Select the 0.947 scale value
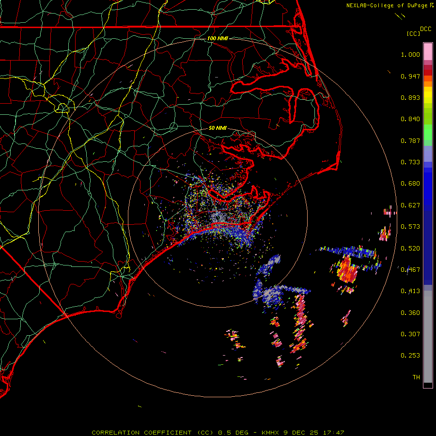This screenshot has width=436, height=436. (410, 76)
